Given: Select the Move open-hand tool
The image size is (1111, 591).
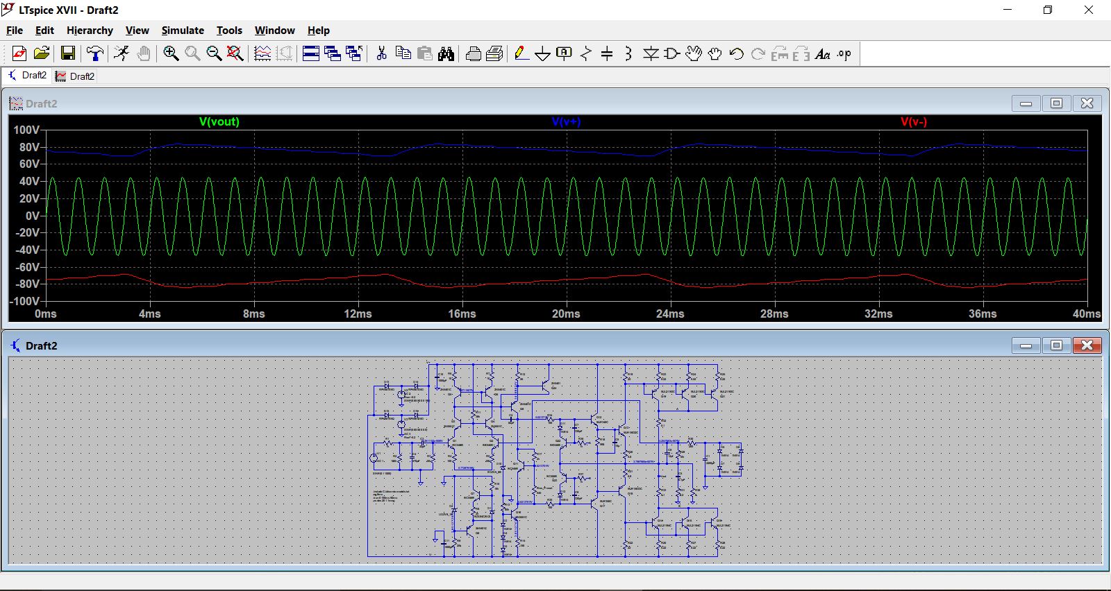Looking at the screenshot, I should 694,53.
